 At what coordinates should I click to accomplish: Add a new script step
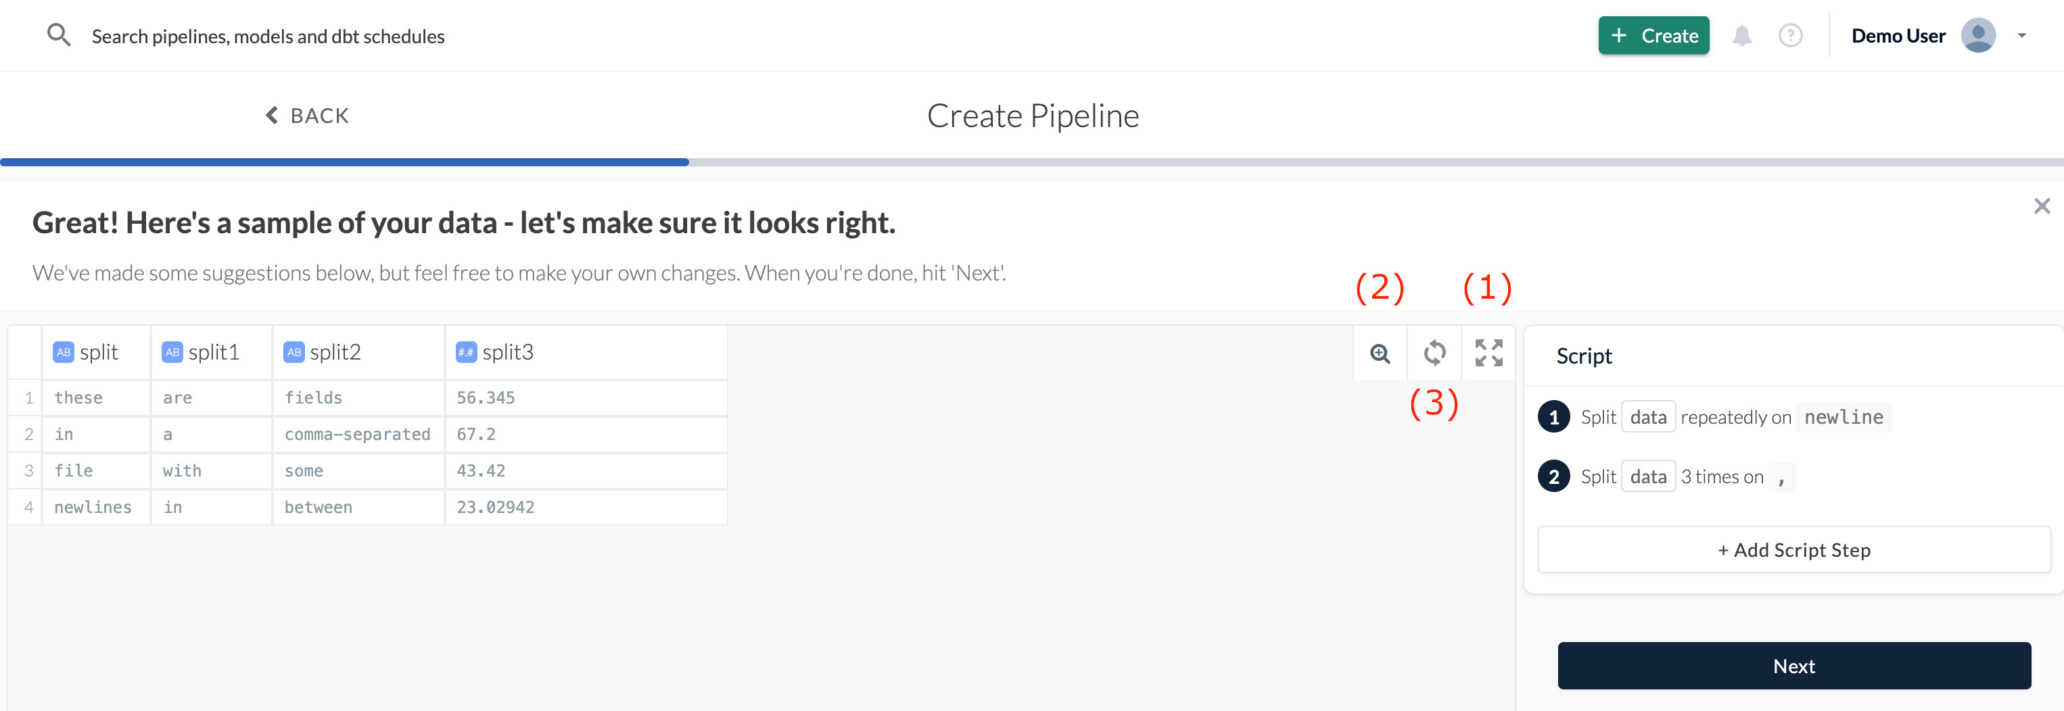(1793, 550)
